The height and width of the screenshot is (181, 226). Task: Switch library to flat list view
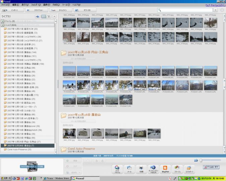44,16
